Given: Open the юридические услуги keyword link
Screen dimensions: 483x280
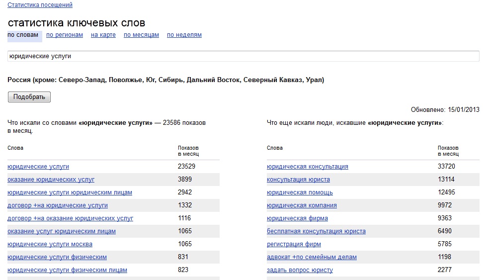Looking at the screenshot, I should point(38,167).
